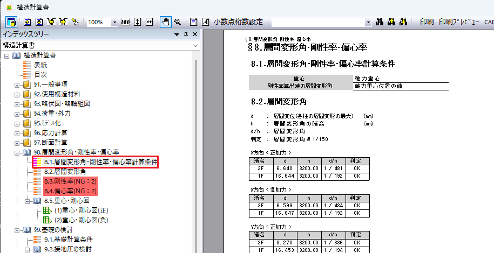Click the fit-to-height vertical arrows icon
Viewport: 494px width, 253px height.
[x=138, y=22]
